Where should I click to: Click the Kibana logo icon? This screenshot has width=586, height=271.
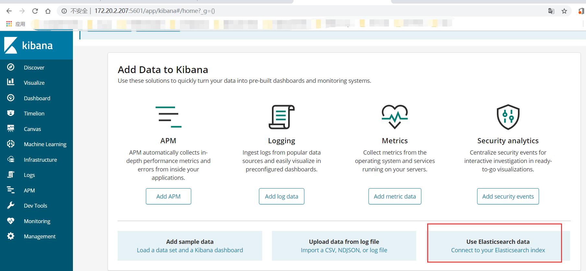tap(11, 45)
